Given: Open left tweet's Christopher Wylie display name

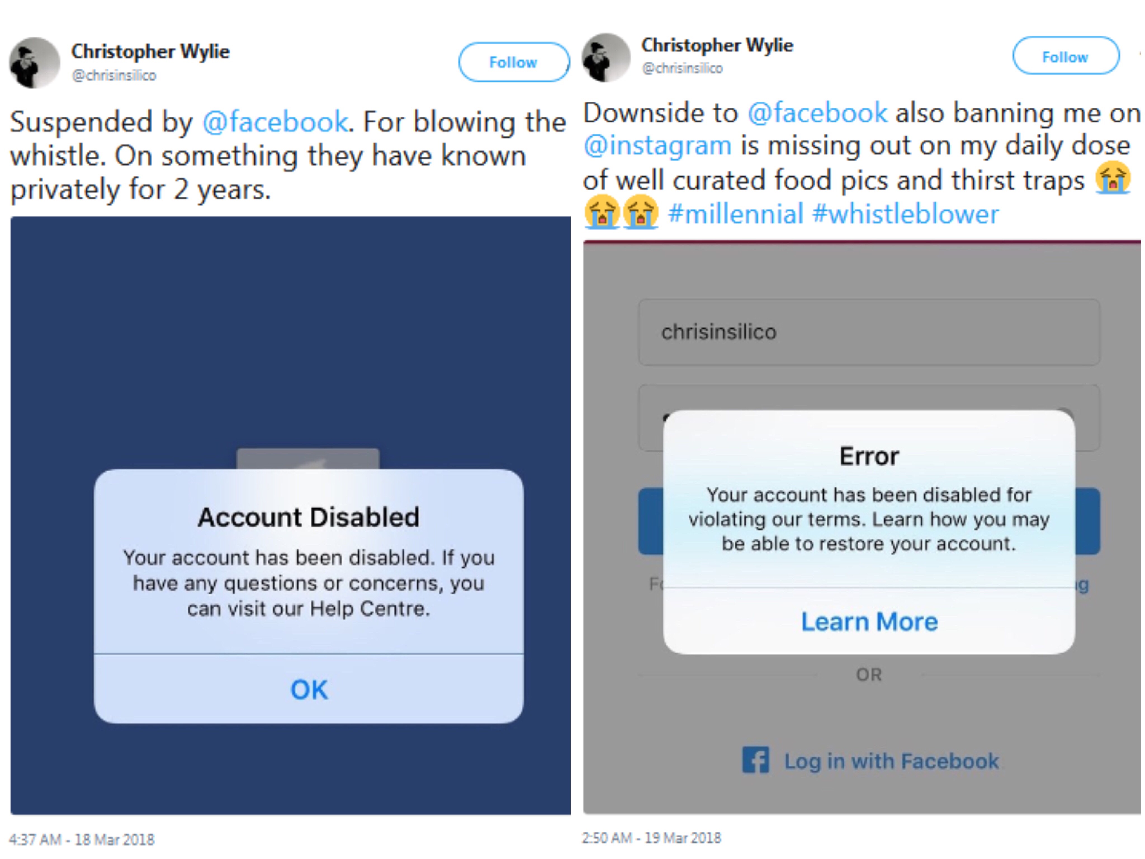Looking at the screenshot, I should point(151,51).
